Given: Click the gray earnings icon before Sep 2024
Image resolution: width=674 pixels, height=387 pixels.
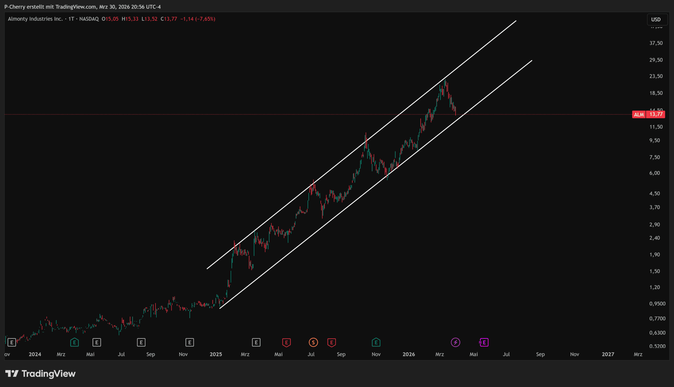Looking at the screenshot, I should [141, 342].
